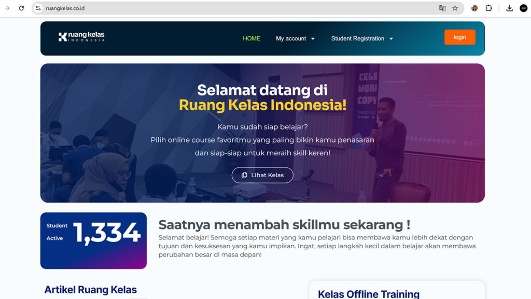Image resolution: width=531 pixels, height=299 pixels.
Task: Click the Lihat Kelas button
Action: [x=262, y=175]
